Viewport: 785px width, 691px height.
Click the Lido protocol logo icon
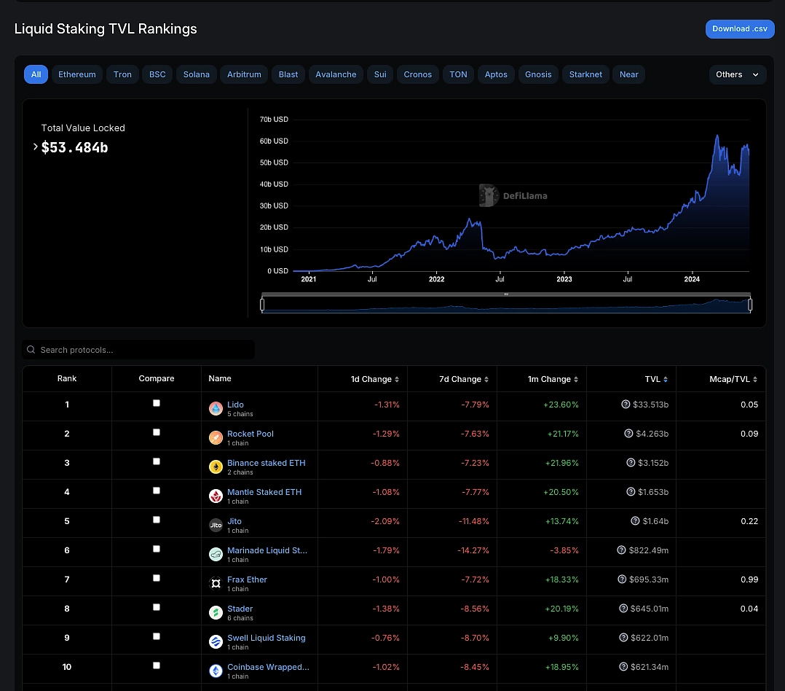216,408
